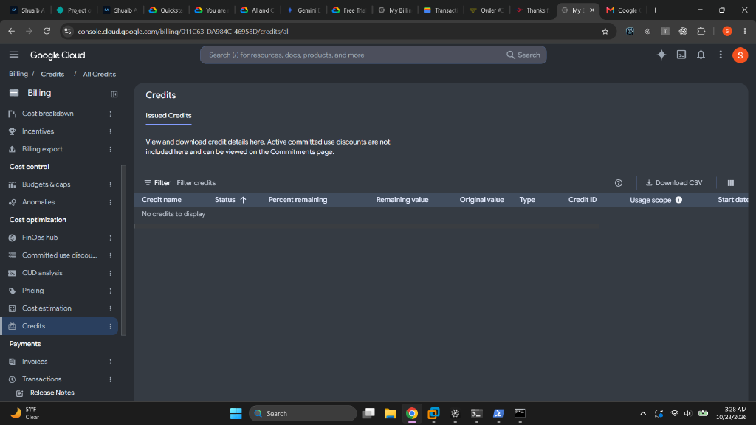Download credits as CSV
Screen dimensions: 756x425
(674, 183)
